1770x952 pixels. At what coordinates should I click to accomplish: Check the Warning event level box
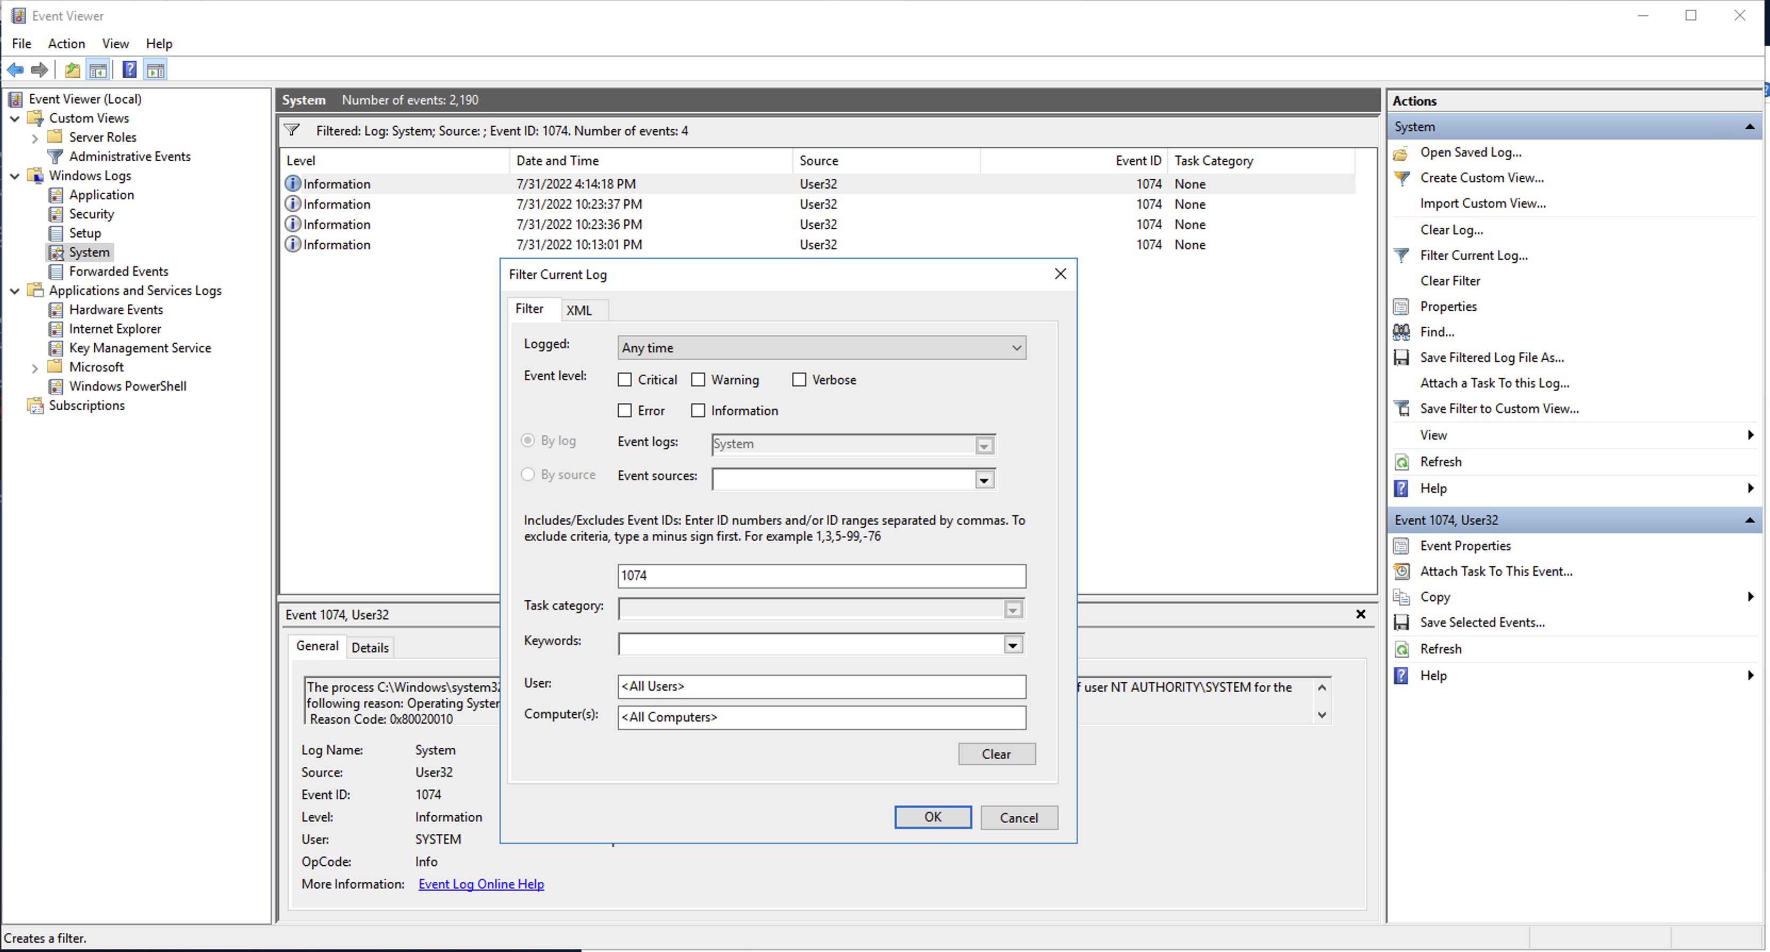point(698,380)
